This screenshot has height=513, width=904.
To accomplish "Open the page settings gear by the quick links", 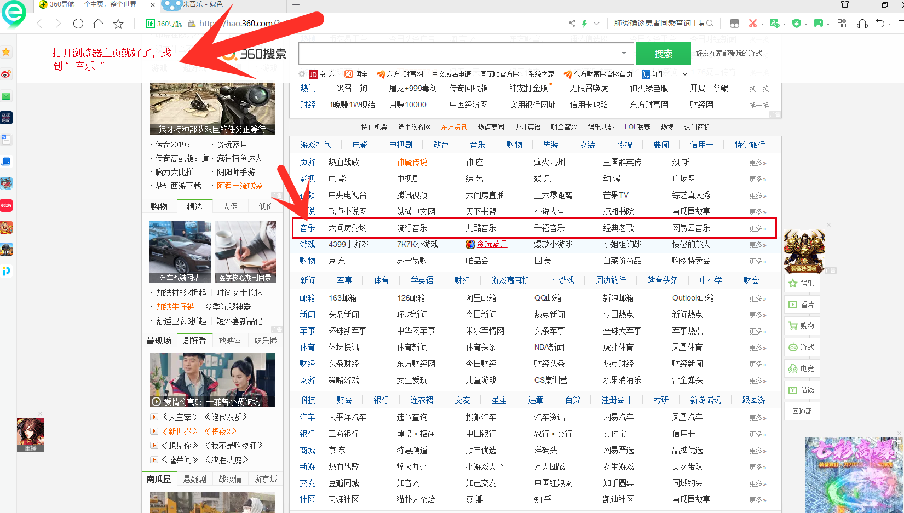I will pos(302,74).
